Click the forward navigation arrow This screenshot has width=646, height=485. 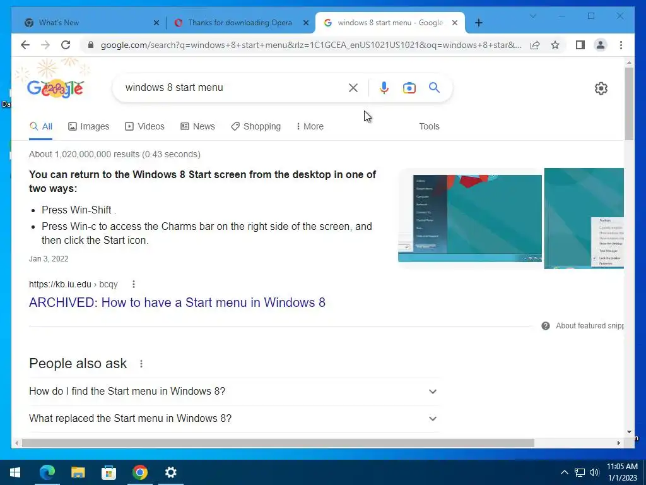tap(45, 45)
